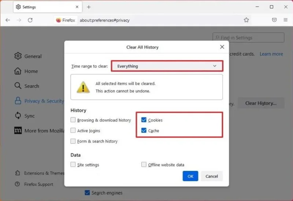Bookmark this page with the star icon
Viewport: 293px width, 201px height.
[x=246, y=20]
